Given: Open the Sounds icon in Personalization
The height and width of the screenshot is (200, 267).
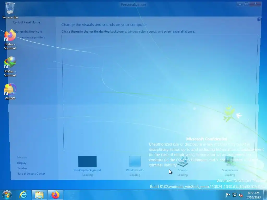Looking at the screenshot, I should click(x=183, y=161).
